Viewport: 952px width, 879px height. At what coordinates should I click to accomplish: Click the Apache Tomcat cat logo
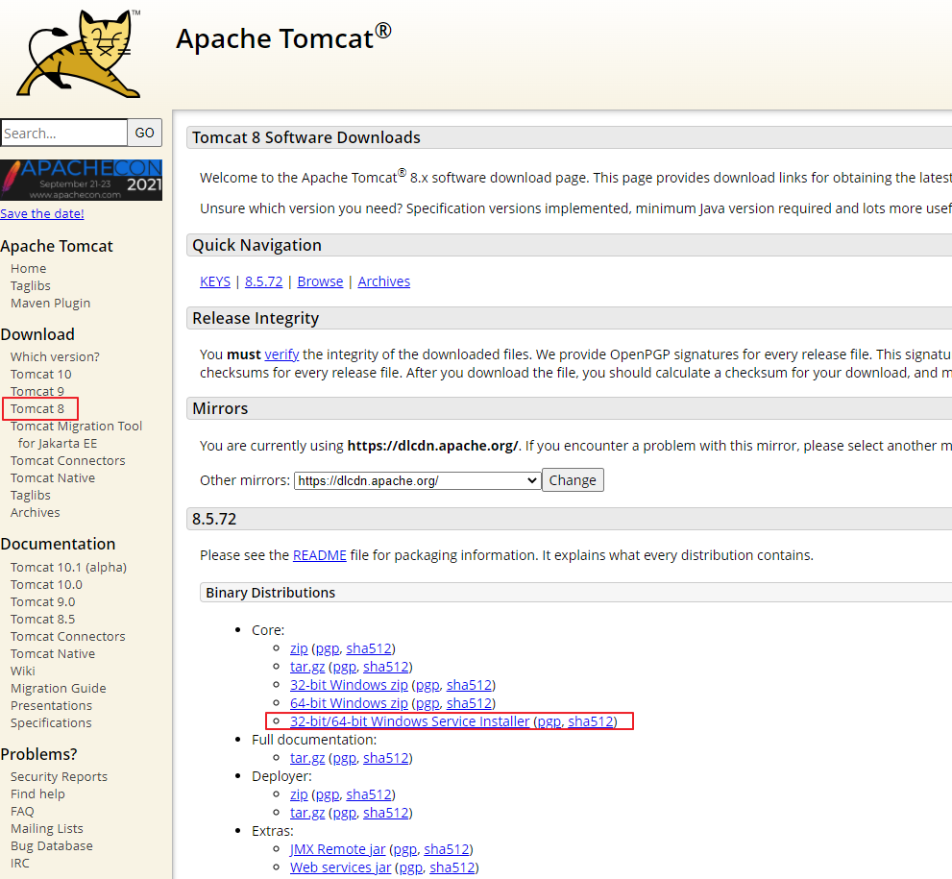79,54
